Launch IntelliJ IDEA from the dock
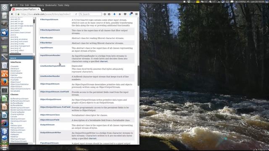269x151 pixels. pos(5,123)
